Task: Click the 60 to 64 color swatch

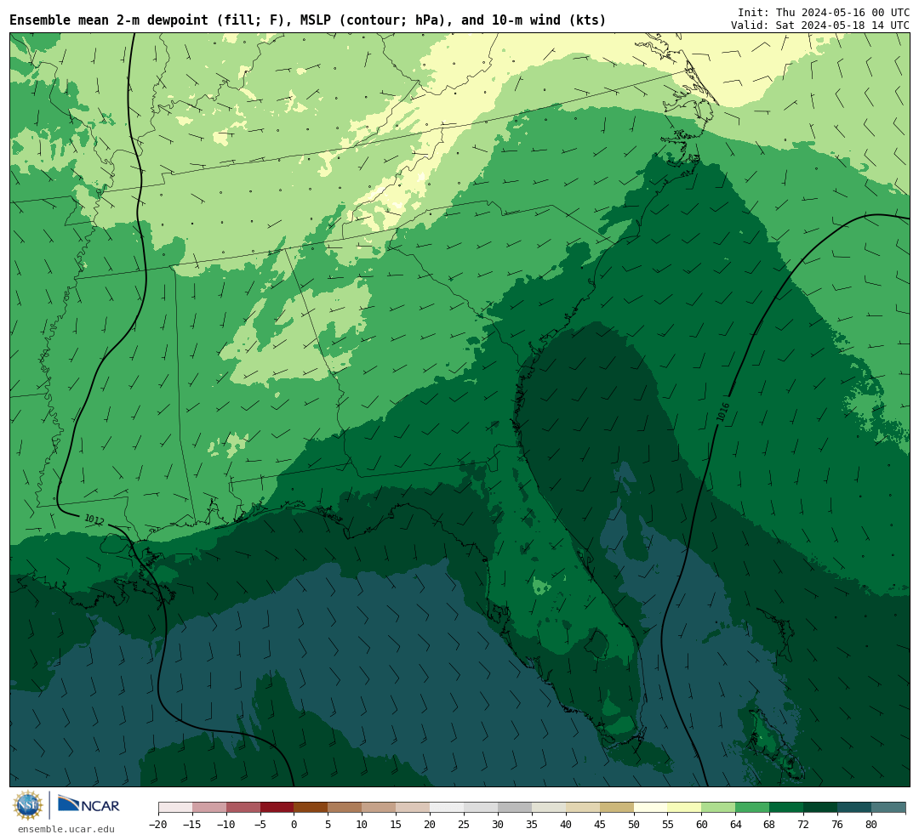Action: coord(719,808)
